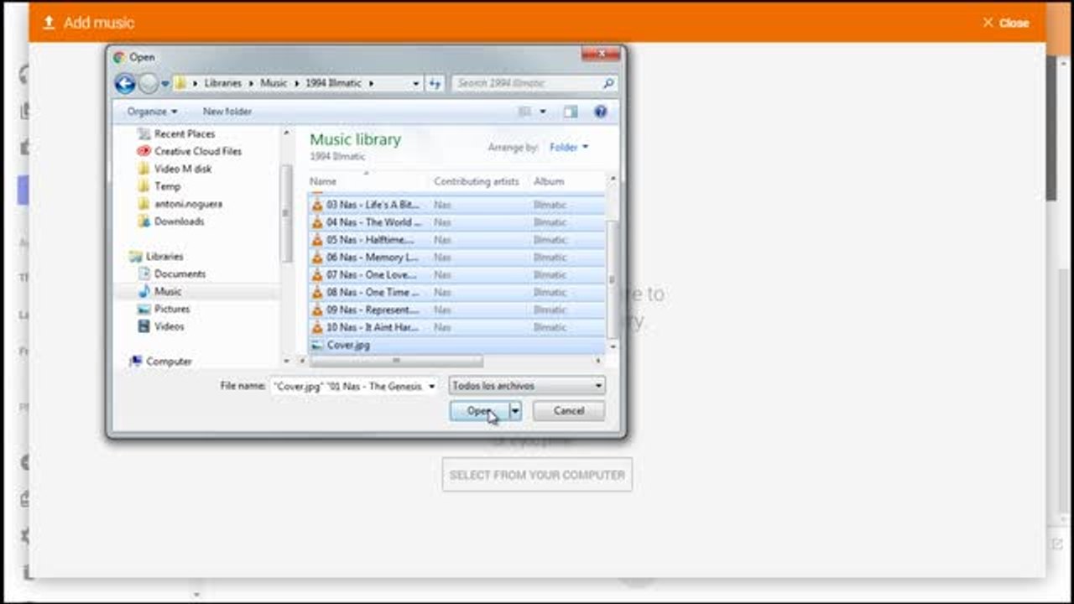Click the Pictures library icon

click(x=143, y=310)
